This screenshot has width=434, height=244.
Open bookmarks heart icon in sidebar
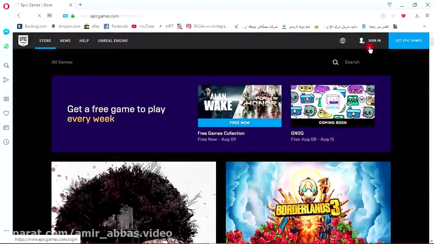tap(6, 113)
